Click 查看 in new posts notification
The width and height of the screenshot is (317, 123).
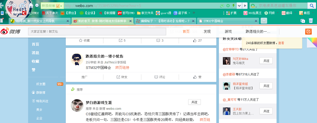pyautogui.click(x=281, y=43)
